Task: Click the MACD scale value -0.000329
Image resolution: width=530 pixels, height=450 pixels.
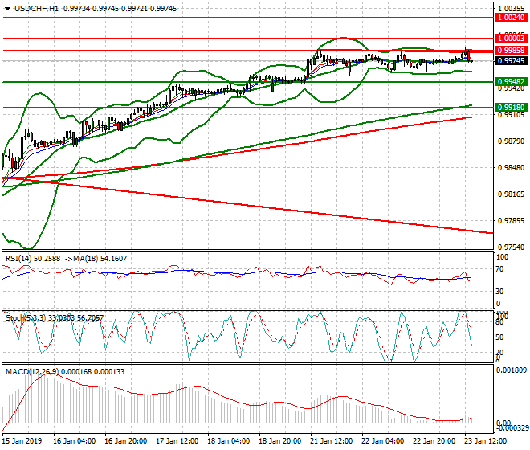Action: point(512,428)
